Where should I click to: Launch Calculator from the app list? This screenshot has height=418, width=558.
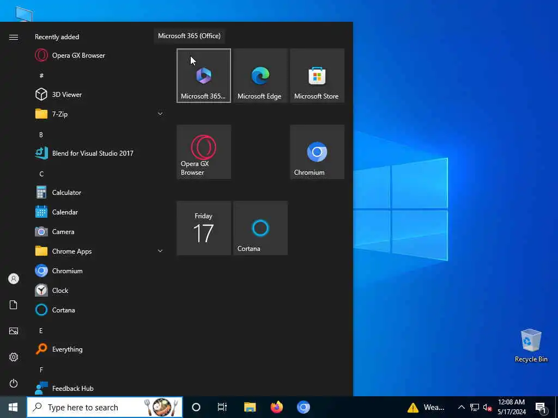[x=99, y=192]
